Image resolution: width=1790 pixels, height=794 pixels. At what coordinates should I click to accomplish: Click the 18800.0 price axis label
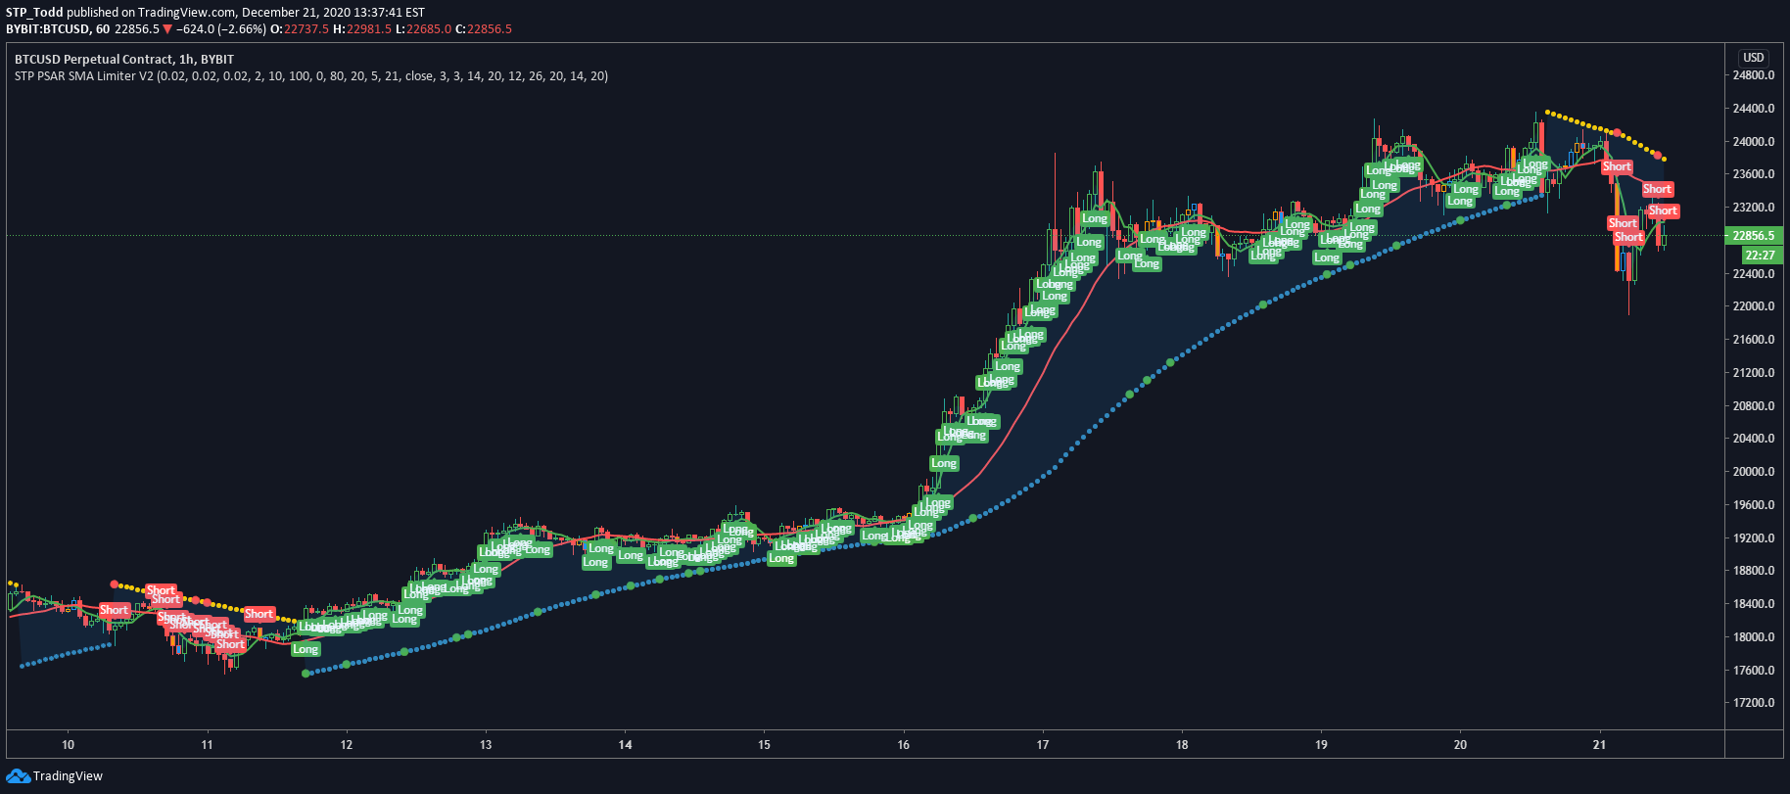coord(1754,571)
